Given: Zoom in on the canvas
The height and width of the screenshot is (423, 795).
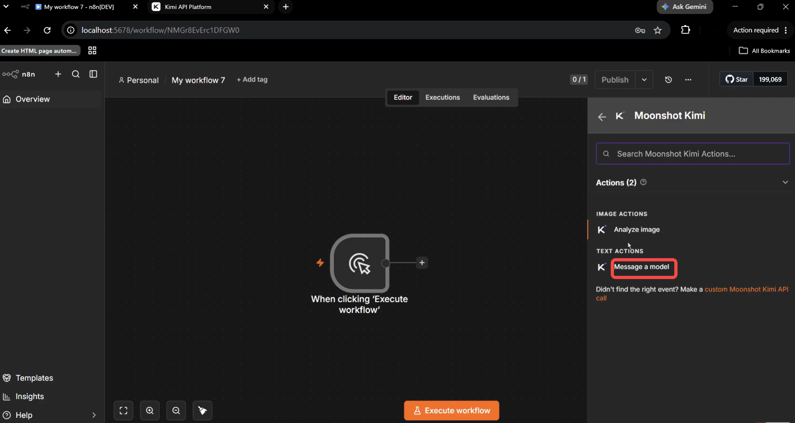Looking at the screenshot, I should coord(150,411).
